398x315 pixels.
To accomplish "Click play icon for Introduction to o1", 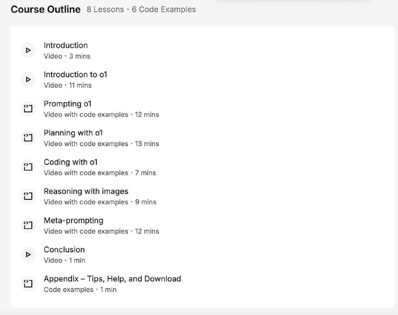I will click(28, 79).
